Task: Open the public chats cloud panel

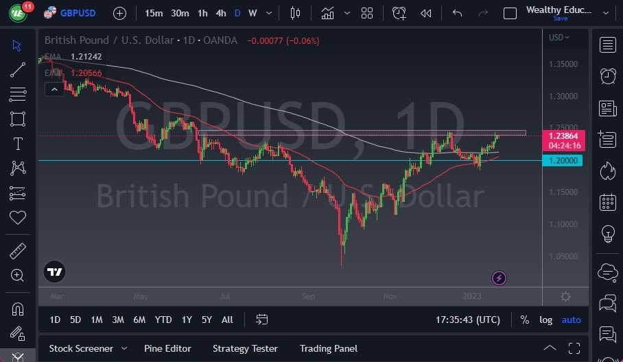Action: 607,272
